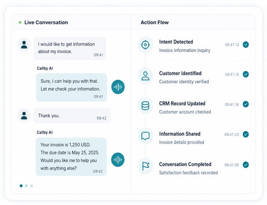Screen dimensions: 267x205
Task: Click the 'Callby AI' label above the invoice reply
Action: [x=44, y=133]
